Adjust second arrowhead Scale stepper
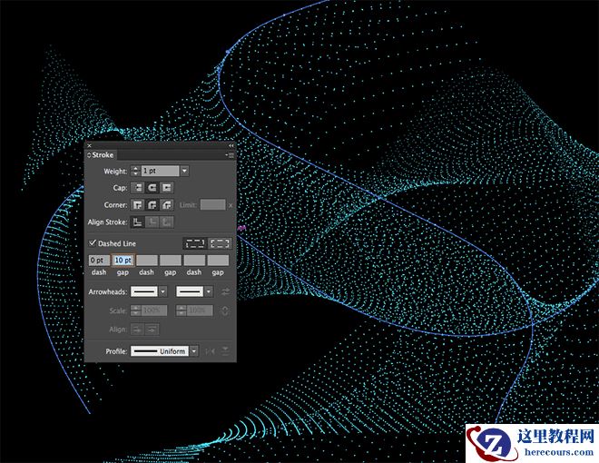The height and width of the screenshot is (463, 599). click(182, 310)
